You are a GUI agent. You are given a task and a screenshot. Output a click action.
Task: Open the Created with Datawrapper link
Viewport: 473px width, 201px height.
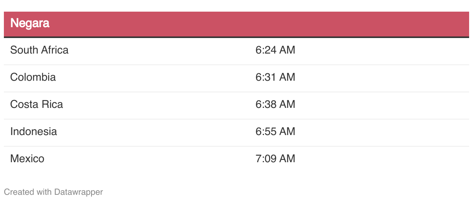[54, 192]
